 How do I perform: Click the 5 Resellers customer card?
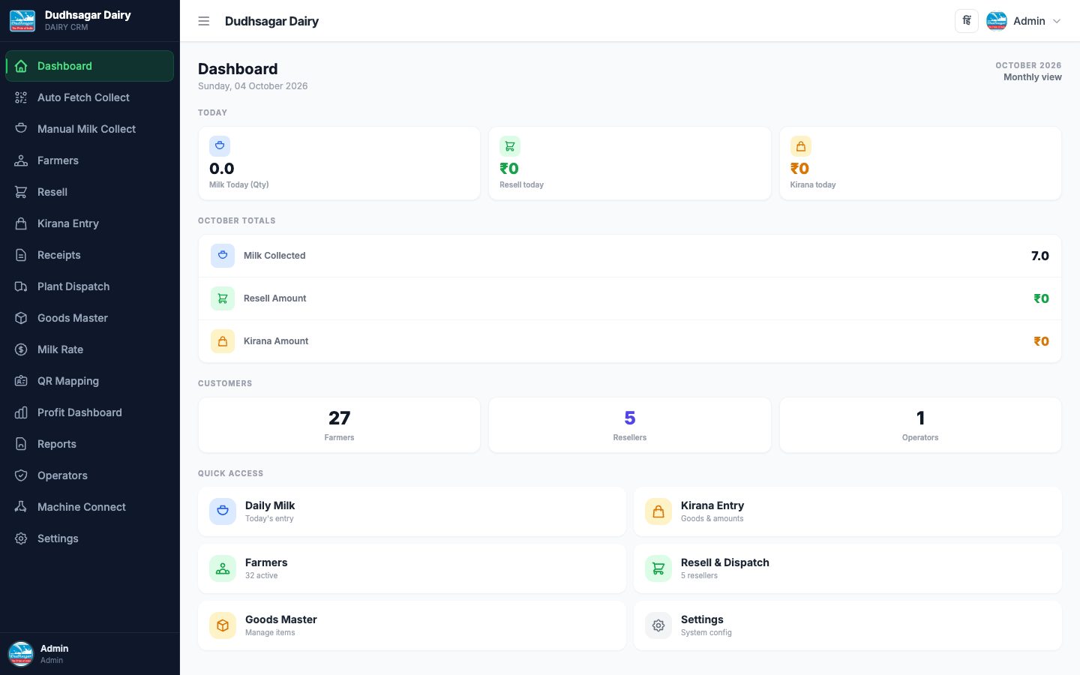point(630,425)
